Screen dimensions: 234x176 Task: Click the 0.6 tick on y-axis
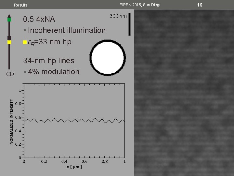[18, 117]
